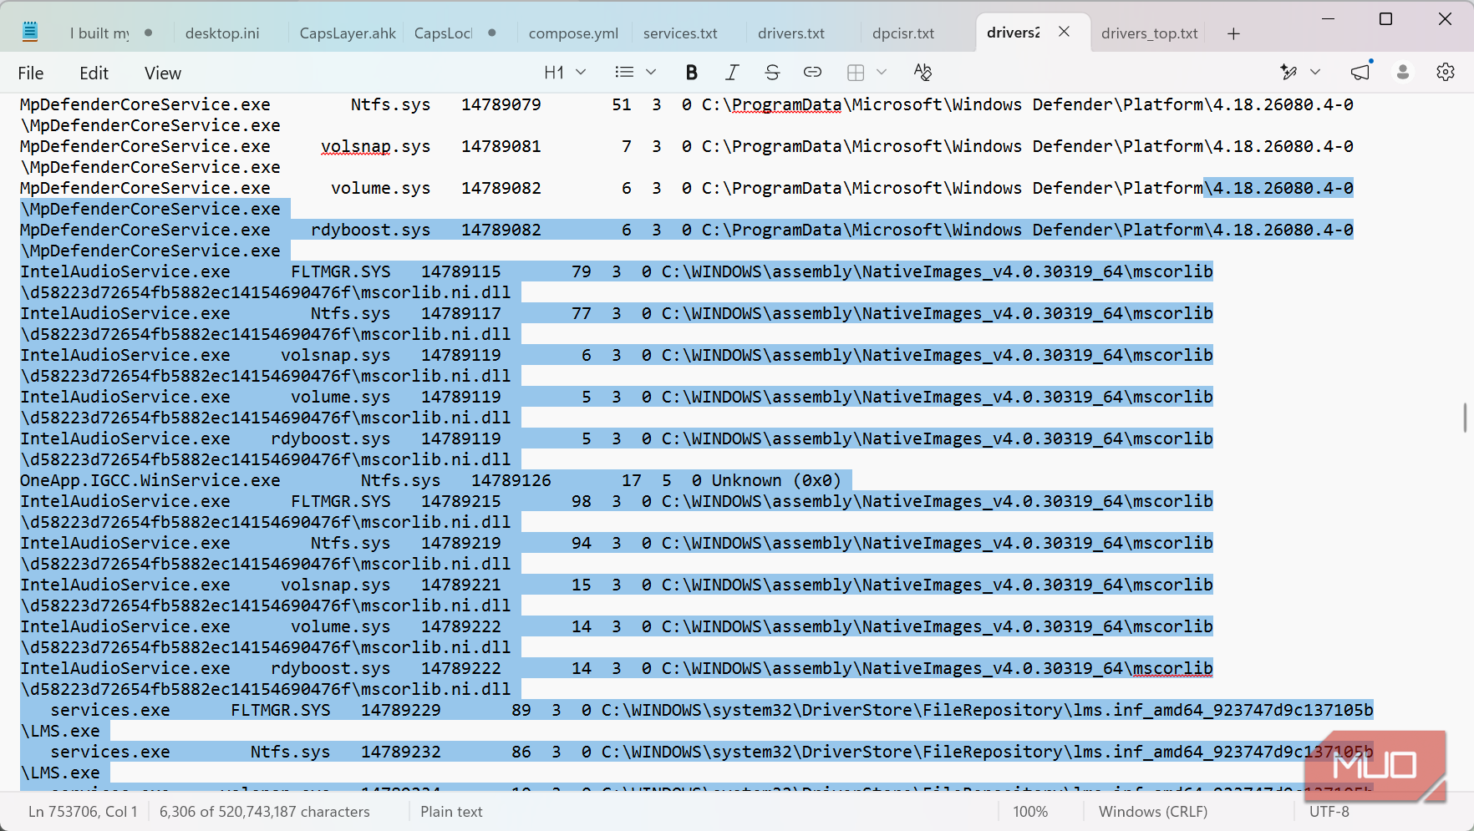Toggle italic formatting
This screenshot has height=831, width=1474.
tap(732, 73)
